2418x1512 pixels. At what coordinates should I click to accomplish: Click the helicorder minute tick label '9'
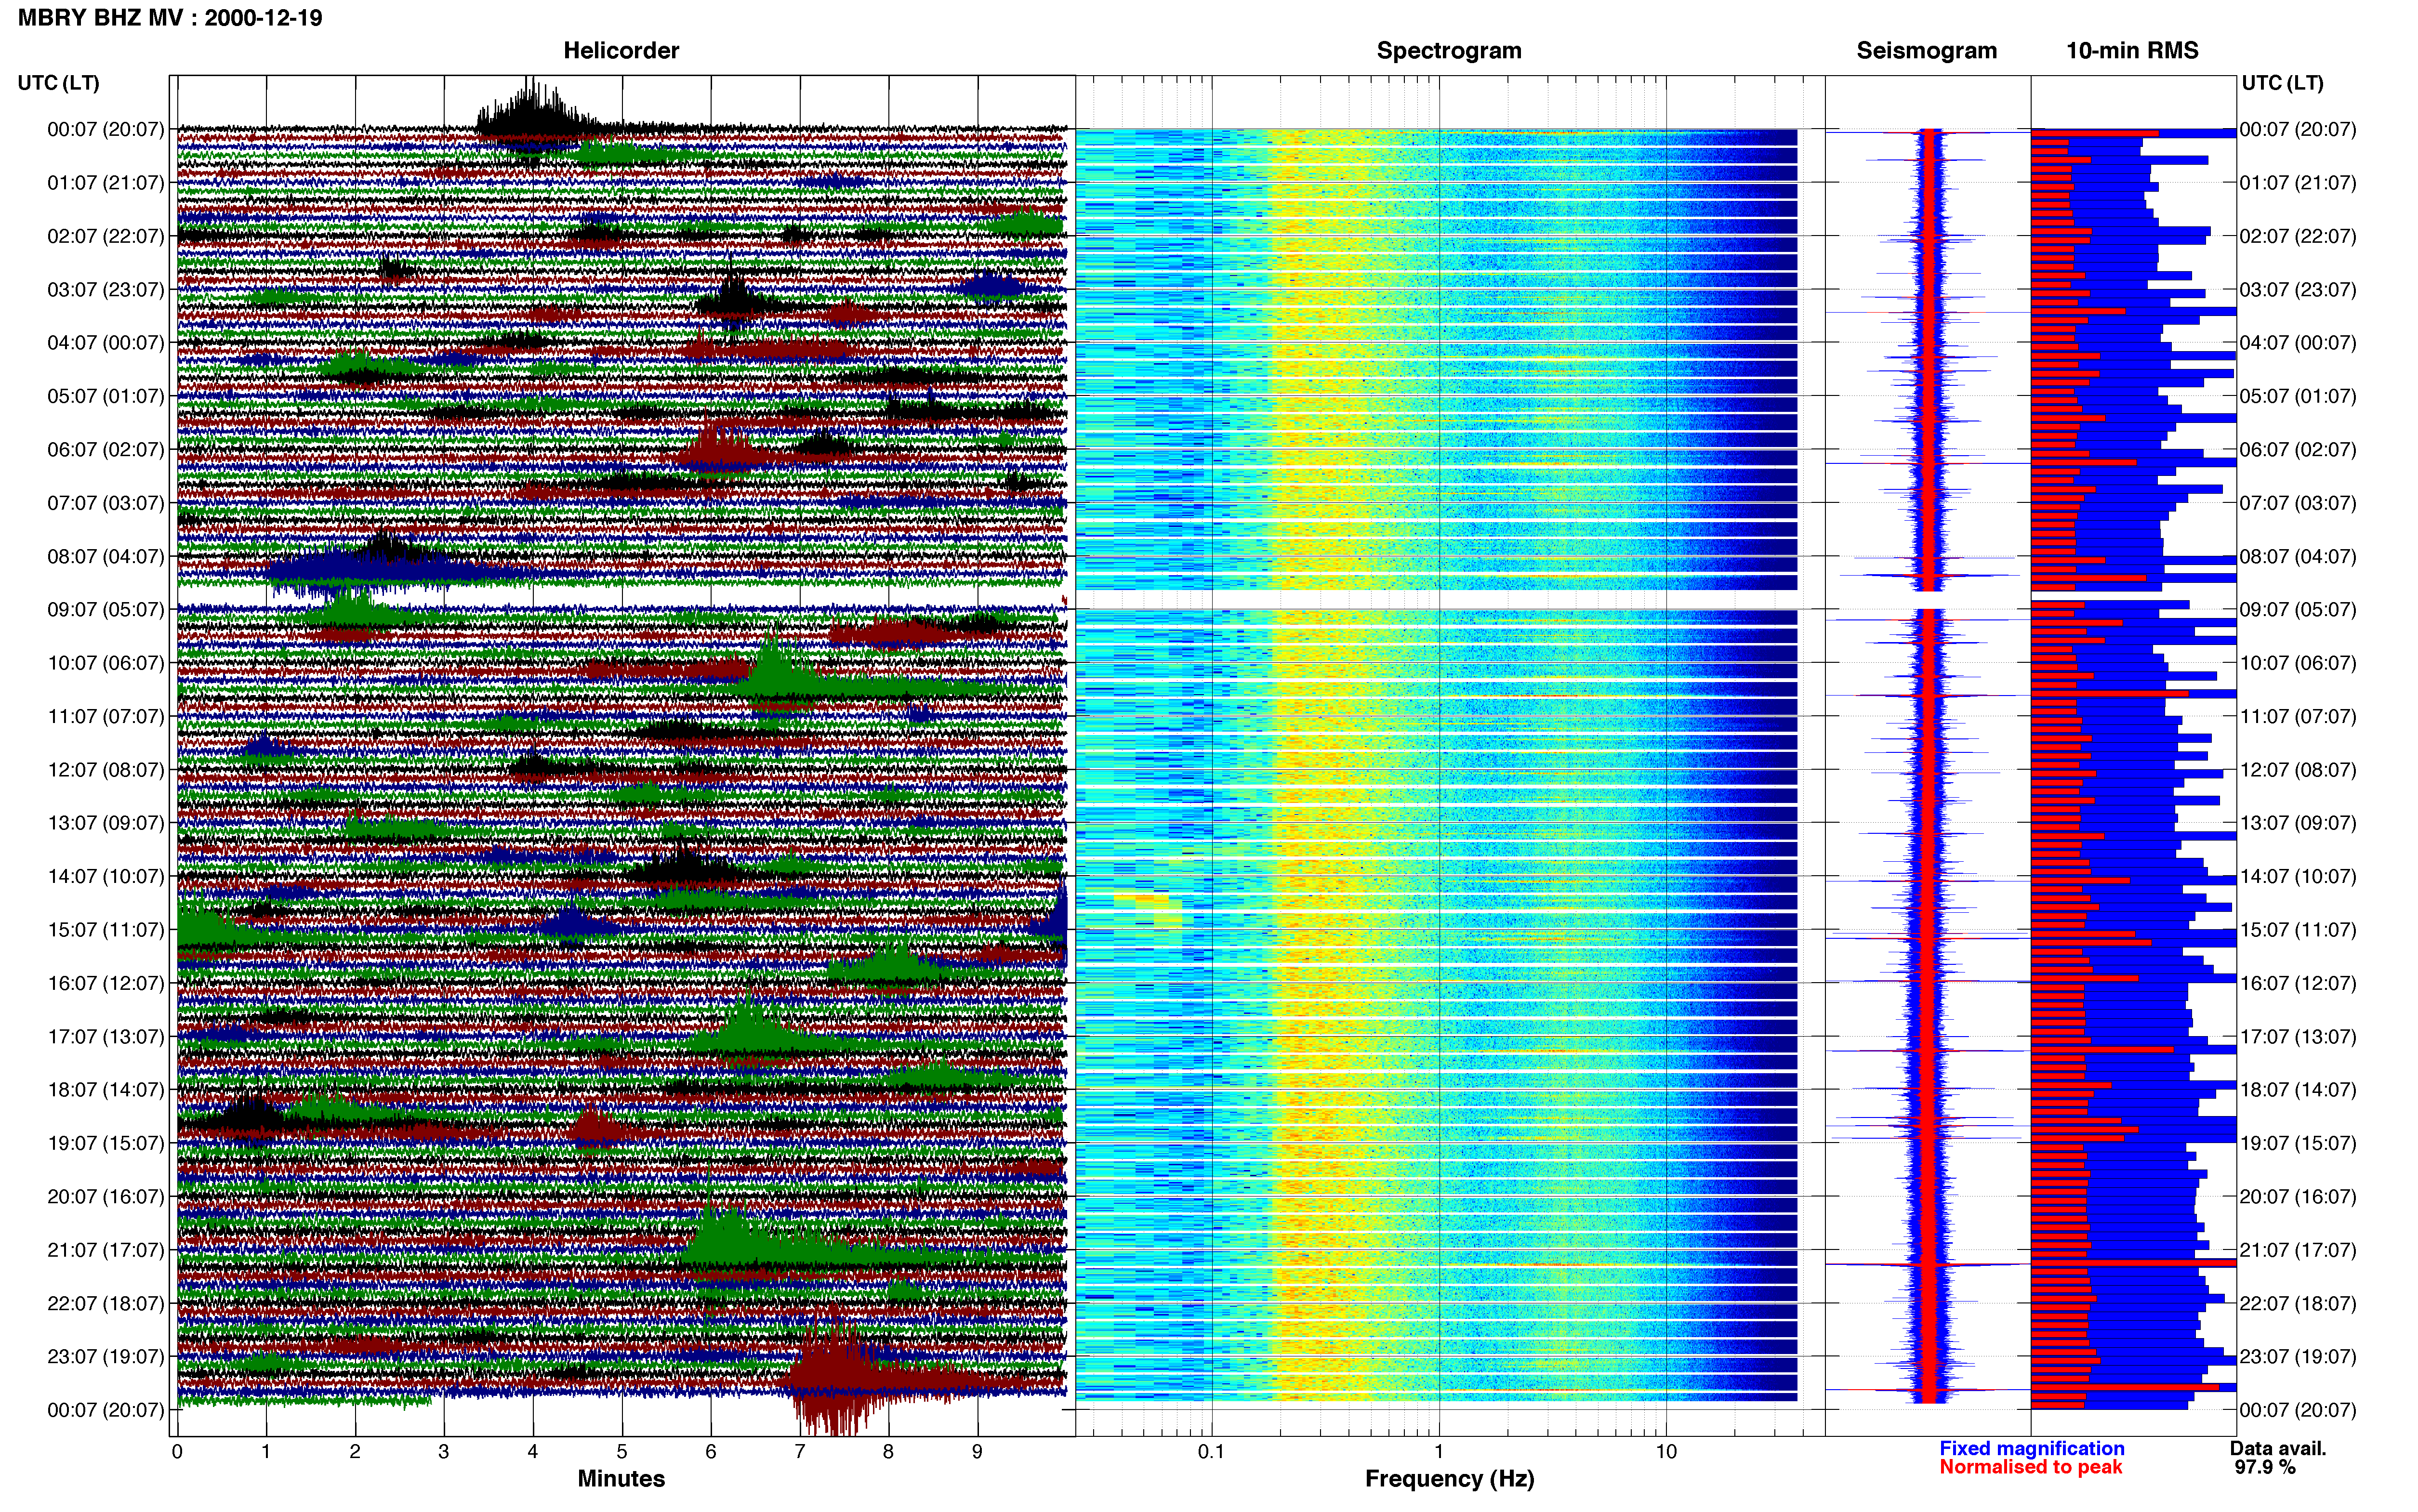(977, 1451)
